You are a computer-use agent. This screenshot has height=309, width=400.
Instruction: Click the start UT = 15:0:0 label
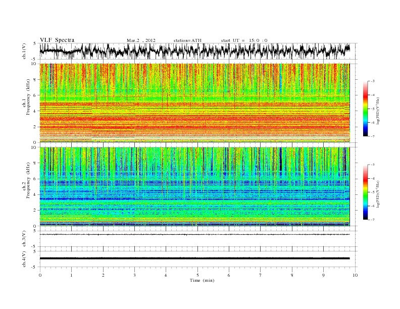(x=244, y=40)
